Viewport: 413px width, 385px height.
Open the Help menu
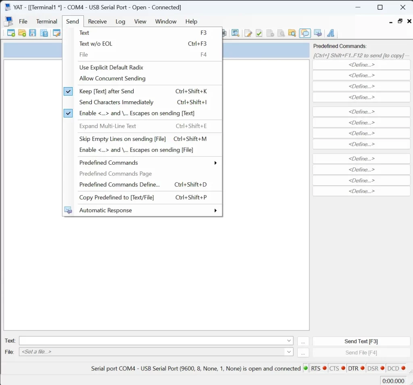tap(191, 21)
